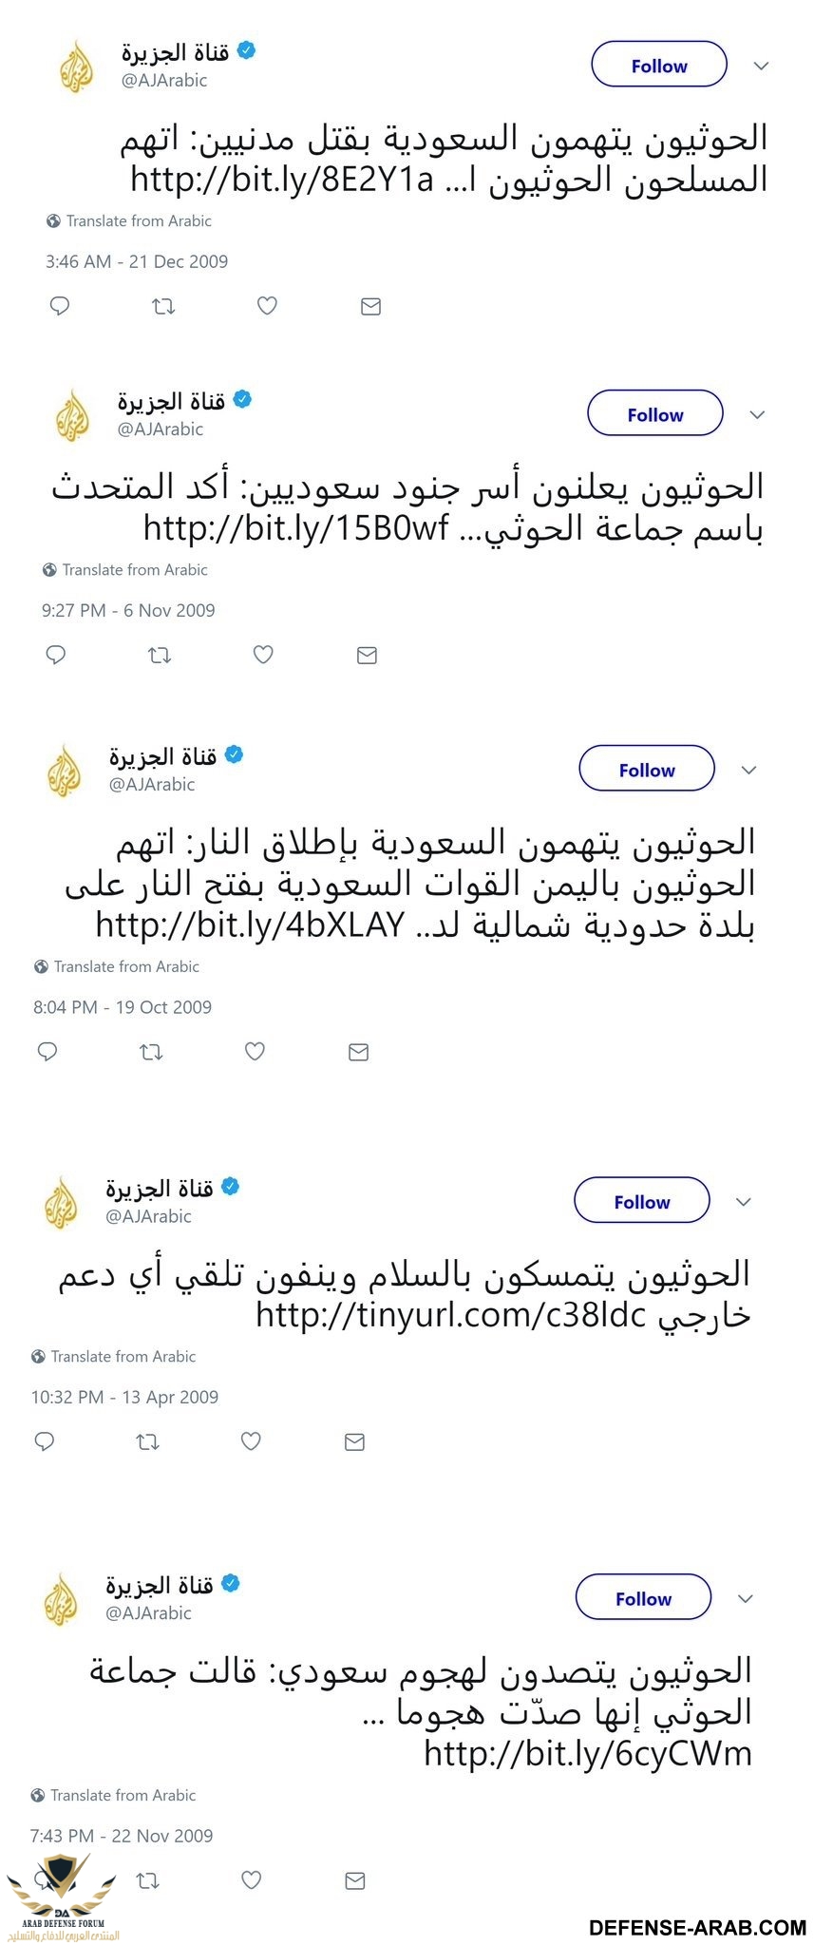Expand the chevron menu on 6 Nov tweet

[757, 415]
